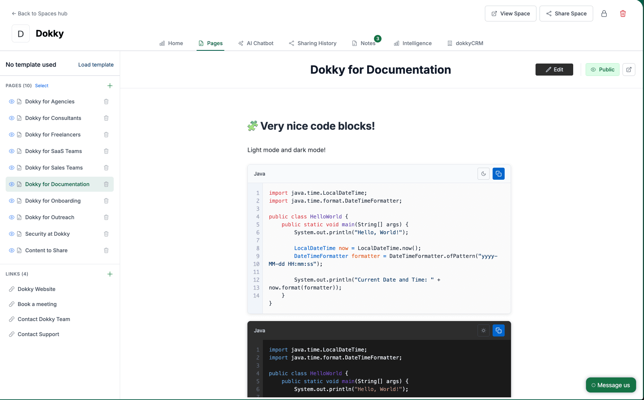
Task: Toggle visibility of Dokky for Sales Teams
Action: pos(12,168)
